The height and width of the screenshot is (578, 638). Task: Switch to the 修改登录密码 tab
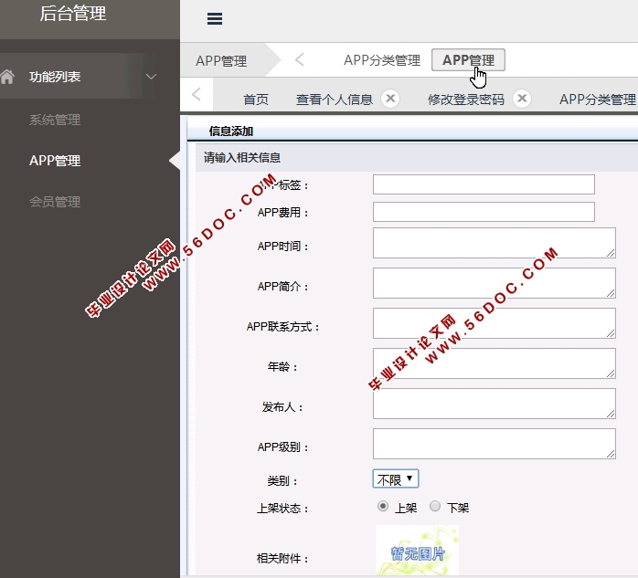coord(466,100)
